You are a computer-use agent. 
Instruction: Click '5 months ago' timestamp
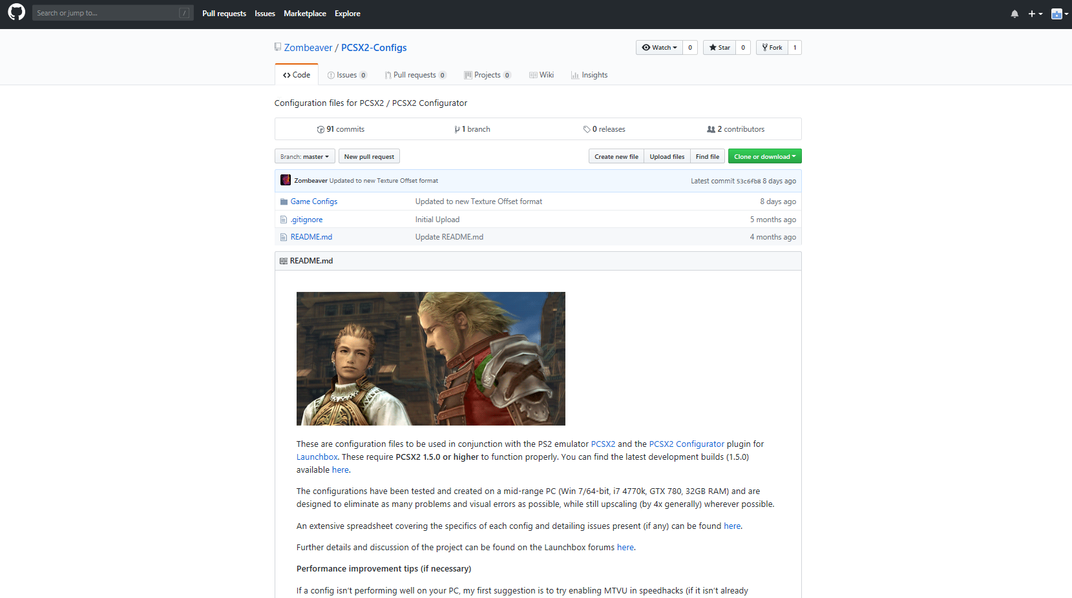click(x=773, y=220)
